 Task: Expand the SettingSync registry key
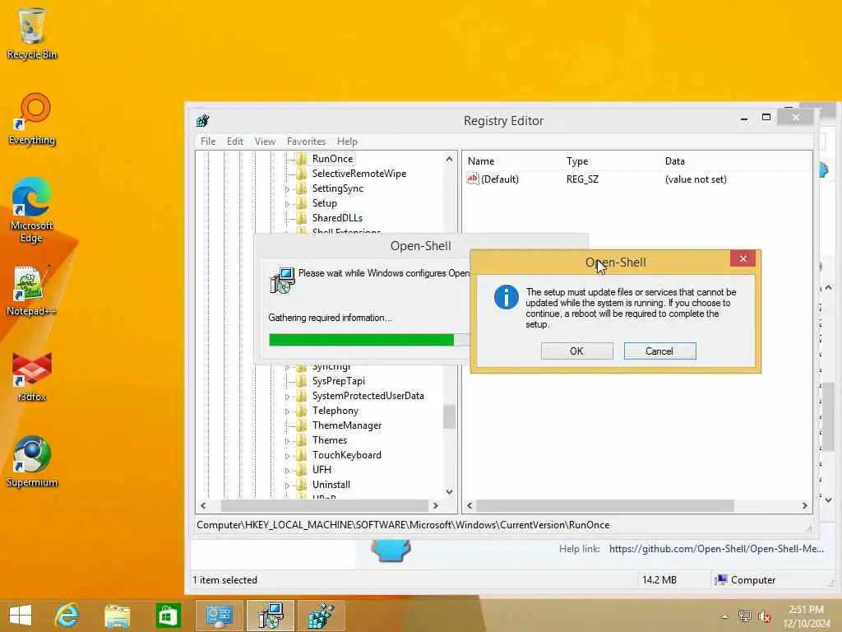[287, 189]
